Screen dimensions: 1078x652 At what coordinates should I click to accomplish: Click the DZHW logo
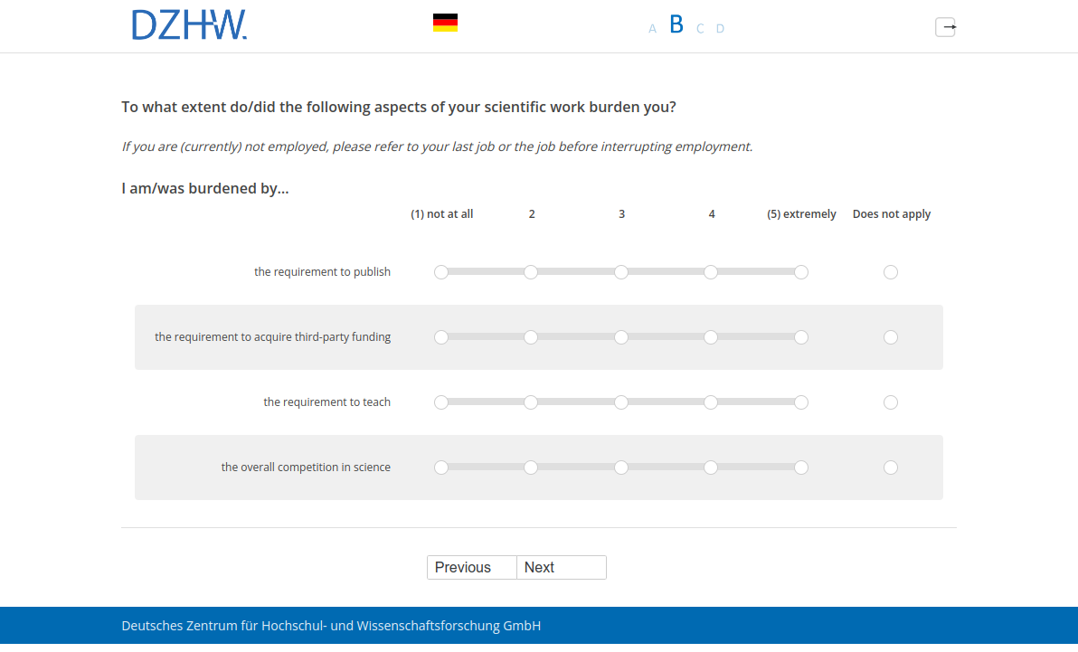(189, 25)
